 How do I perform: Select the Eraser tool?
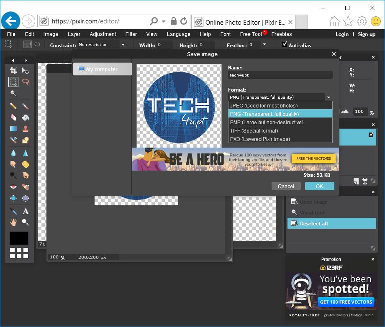click(13, 118)
